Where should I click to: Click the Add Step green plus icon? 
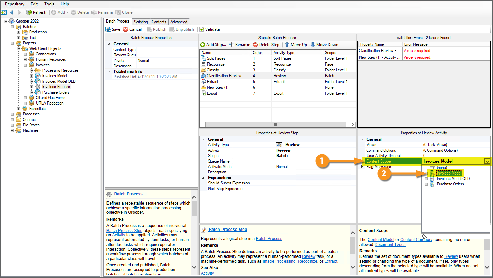[203, 45]
